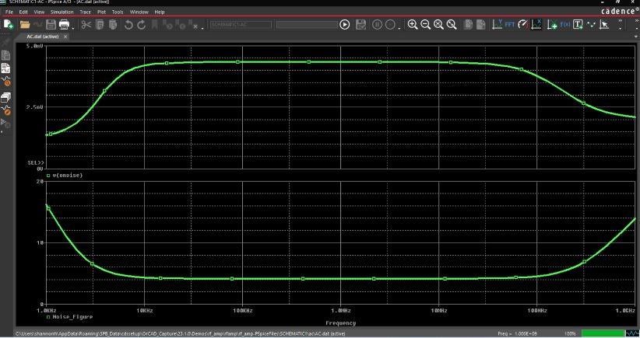Open the sidebar icon showing a waveform and pencil

click(x=5, y=110)
